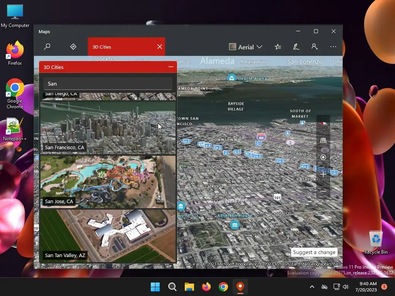Click the Stockton label on map

pyautogui.click(x=106, y=59)
